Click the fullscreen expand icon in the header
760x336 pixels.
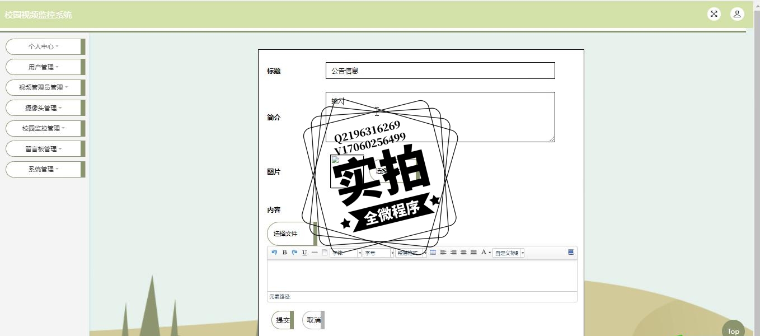point(714,15)
